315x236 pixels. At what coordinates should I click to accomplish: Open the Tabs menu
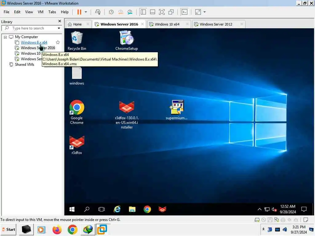coord(52,12)
